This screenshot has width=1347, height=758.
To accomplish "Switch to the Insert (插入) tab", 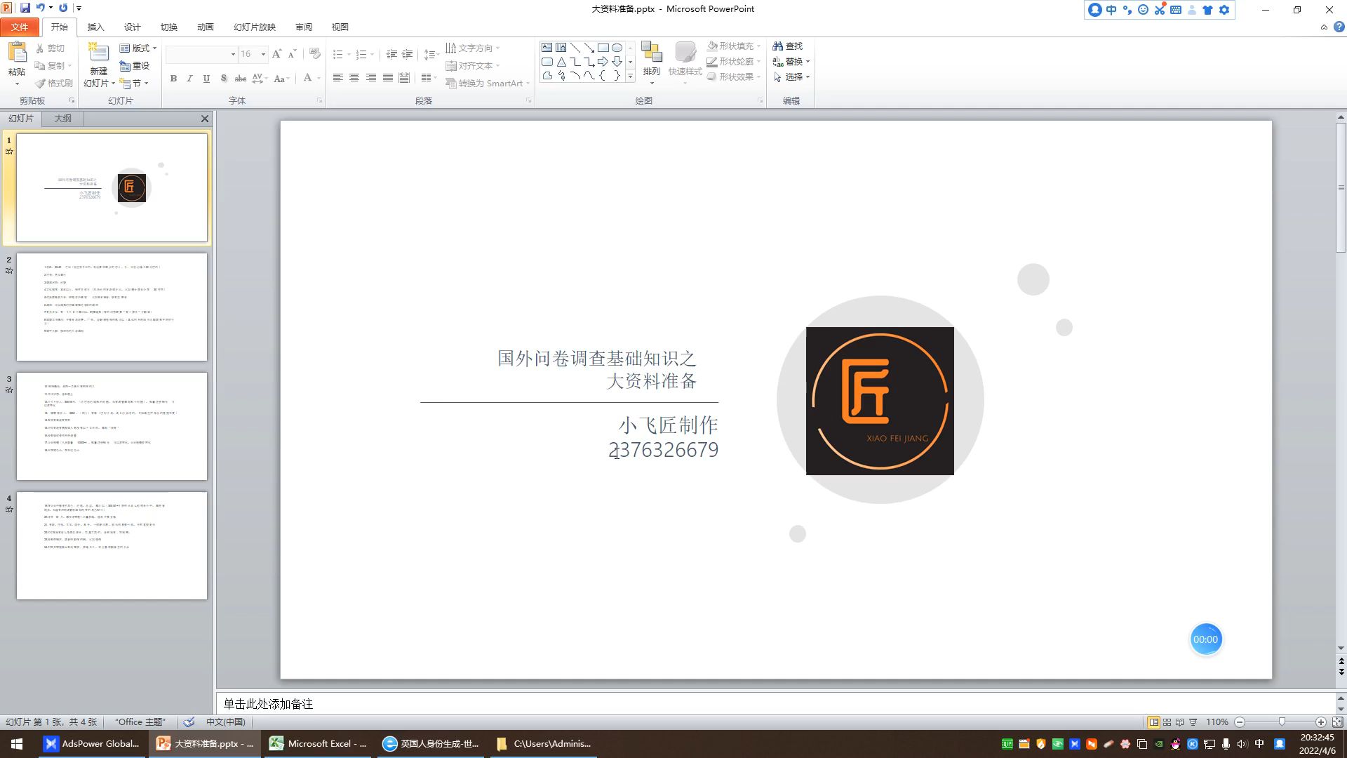I will tap(95, 27).
